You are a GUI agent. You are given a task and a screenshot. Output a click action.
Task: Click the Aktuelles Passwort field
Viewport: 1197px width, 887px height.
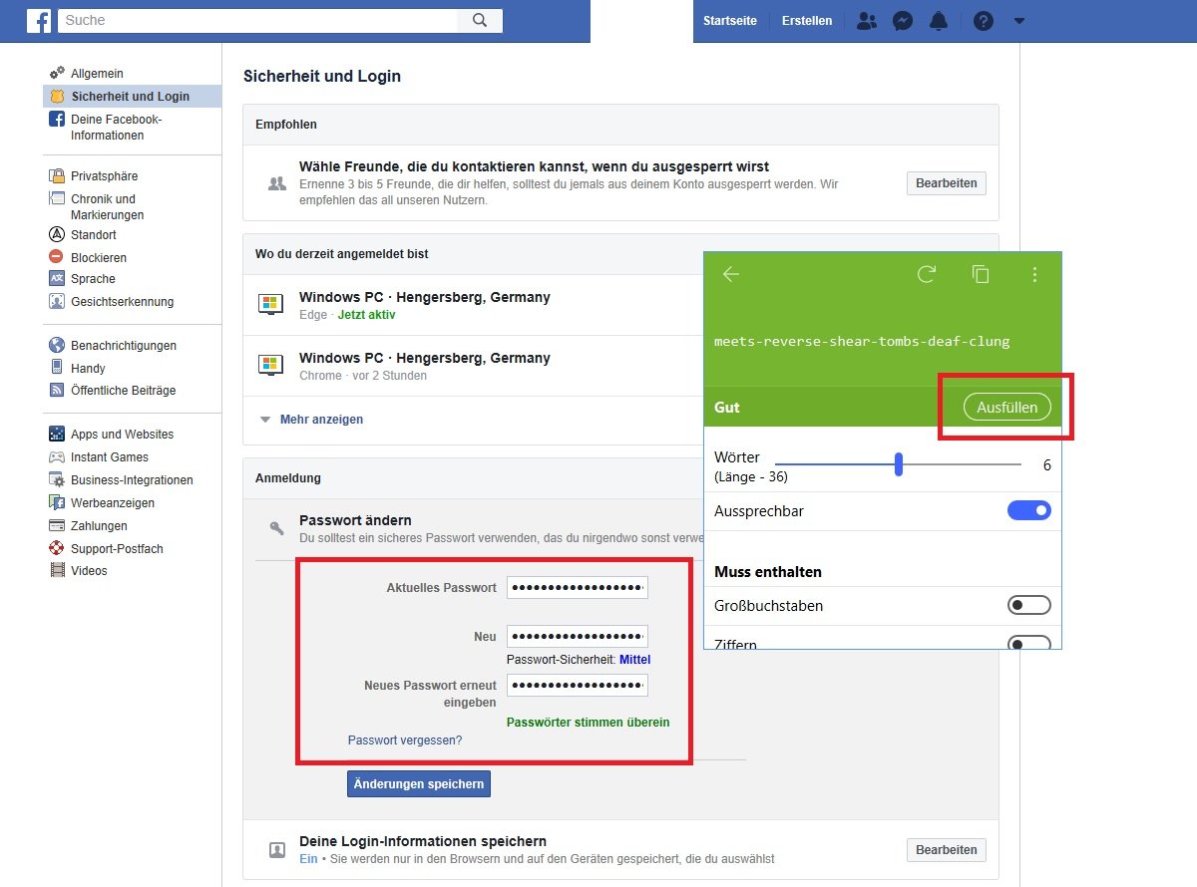(x=578, y=587)
